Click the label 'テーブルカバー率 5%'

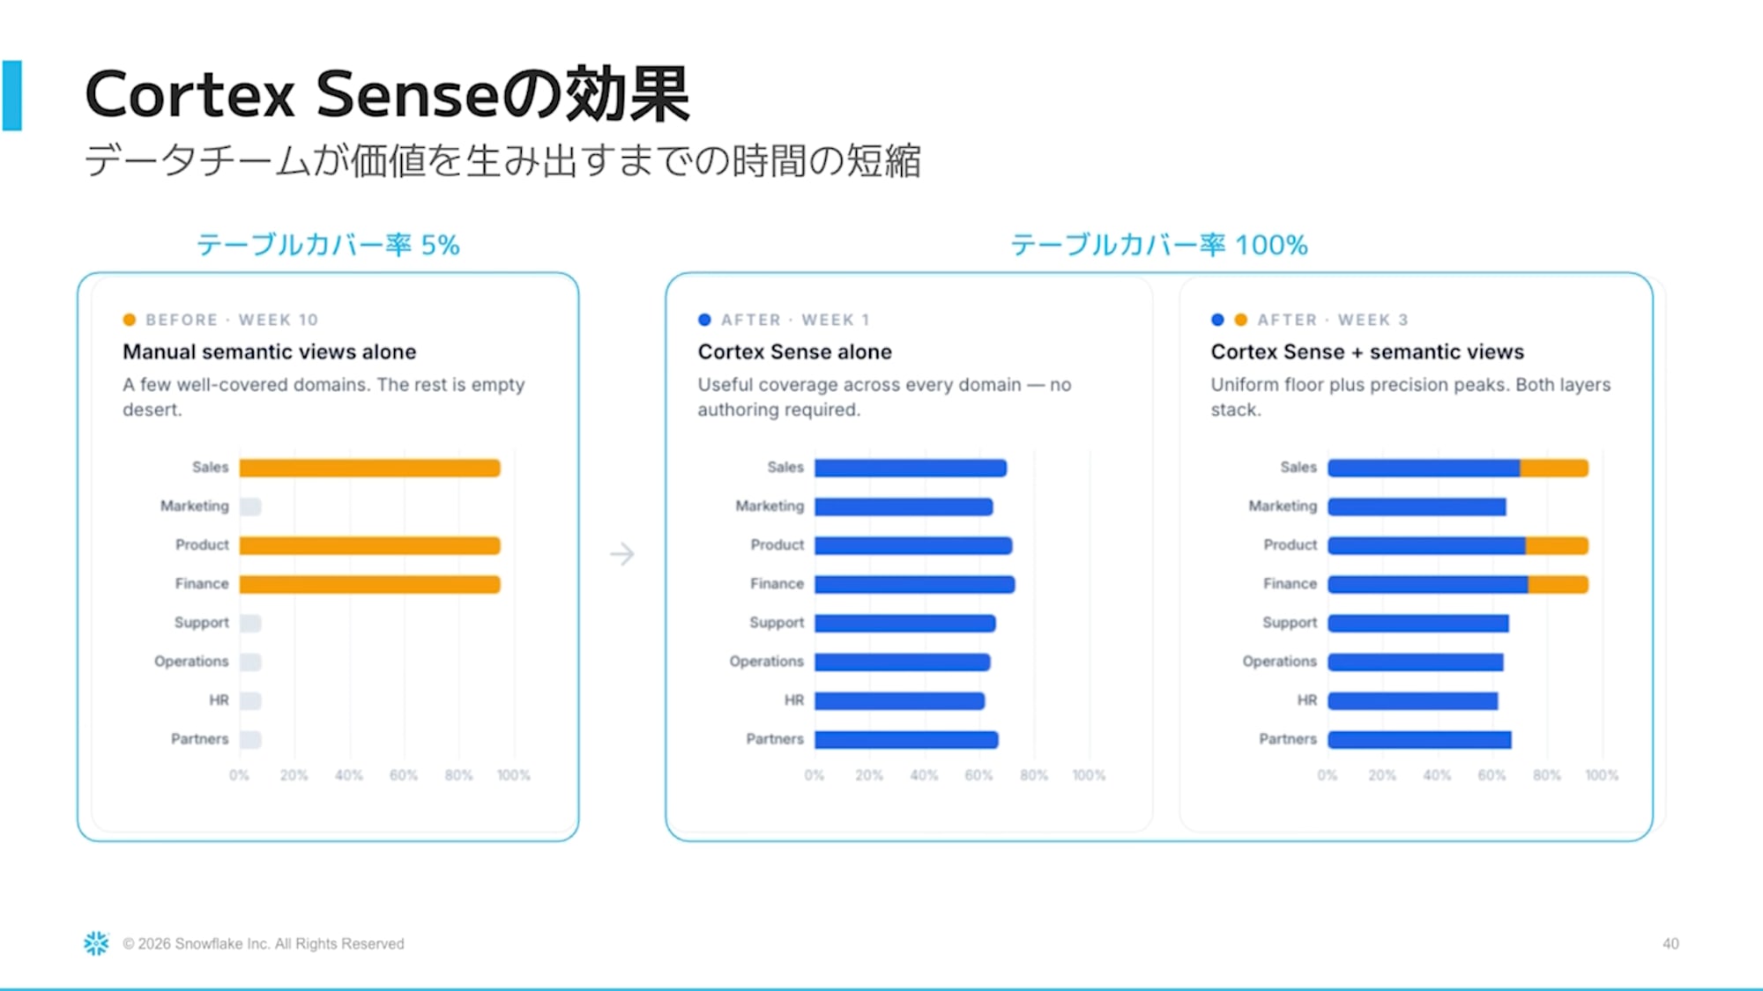coord(328,244)
